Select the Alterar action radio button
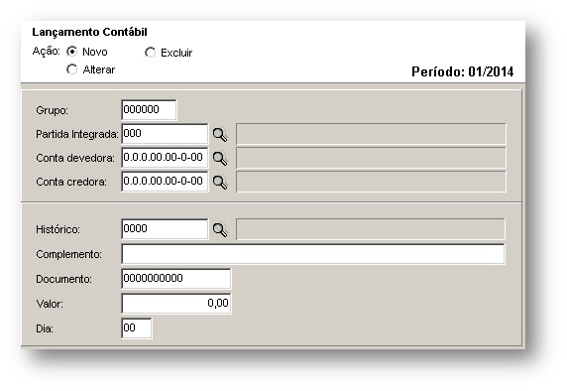This screenshot has width=567, height=391. [72, 69]
